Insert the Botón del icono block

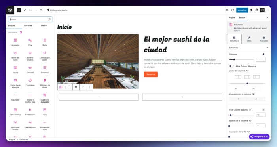coord(15,56)
